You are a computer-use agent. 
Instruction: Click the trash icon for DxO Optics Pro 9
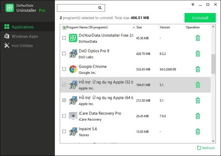pos(198,54)
